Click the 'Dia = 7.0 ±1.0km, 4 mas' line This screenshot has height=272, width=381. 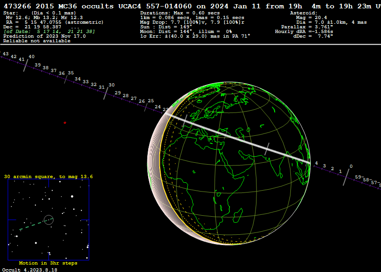(331, 22)
